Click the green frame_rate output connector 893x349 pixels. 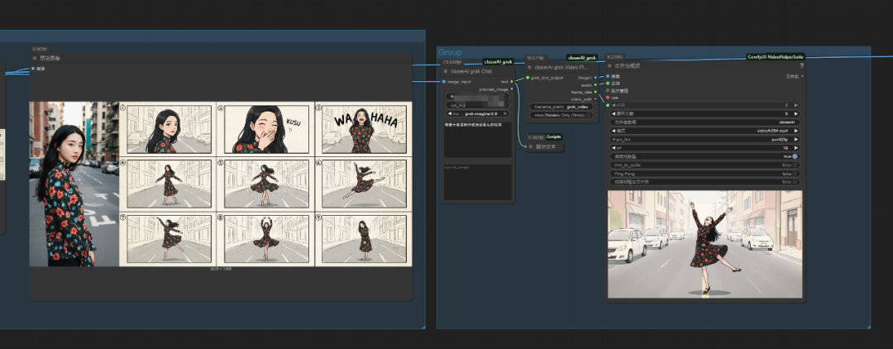coord(595,91)
